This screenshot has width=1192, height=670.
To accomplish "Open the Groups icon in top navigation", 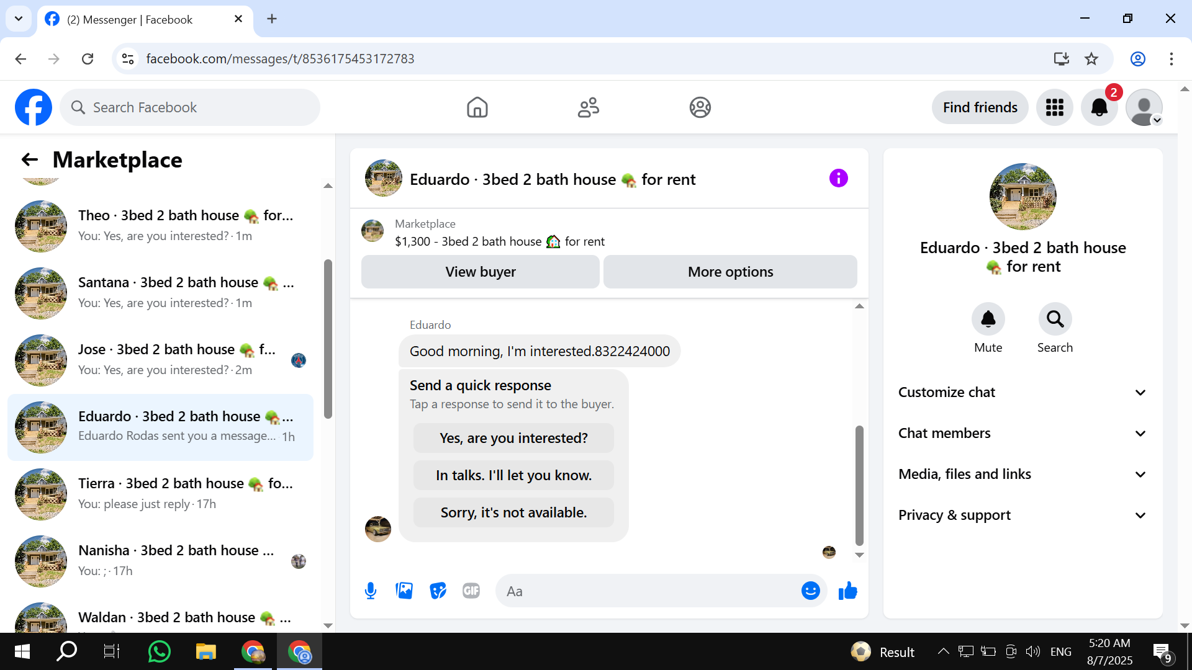I will click(700, 107).
